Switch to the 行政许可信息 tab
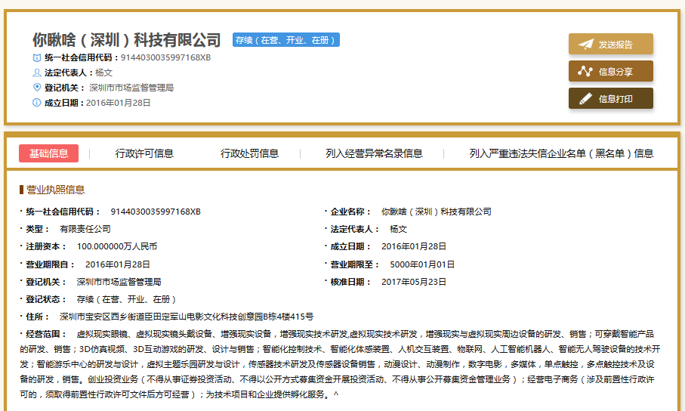 (x=144, y=153)
